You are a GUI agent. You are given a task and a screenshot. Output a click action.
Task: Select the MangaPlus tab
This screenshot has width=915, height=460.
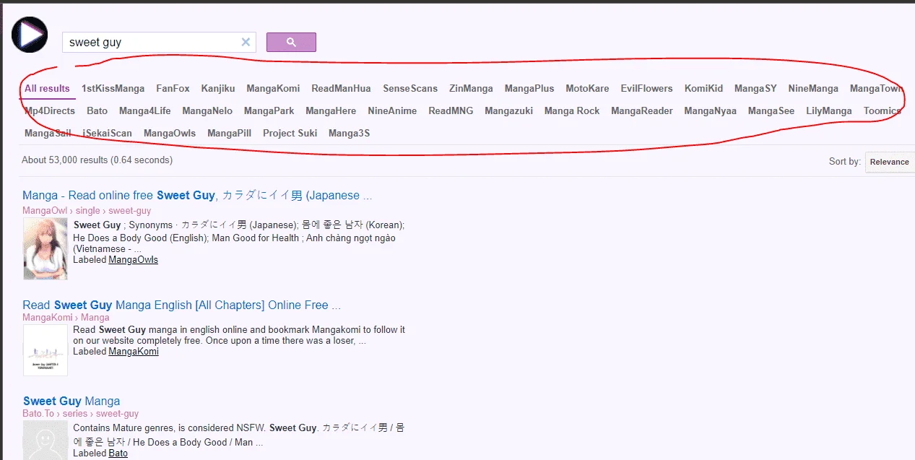pyautogui.click(x=529, y=88)
